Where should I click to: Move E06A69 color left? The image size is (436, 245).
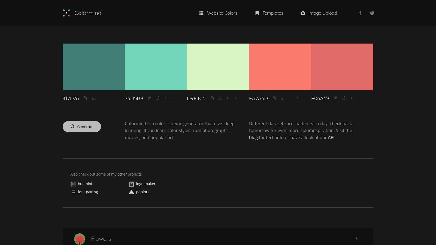pos(351,98)
